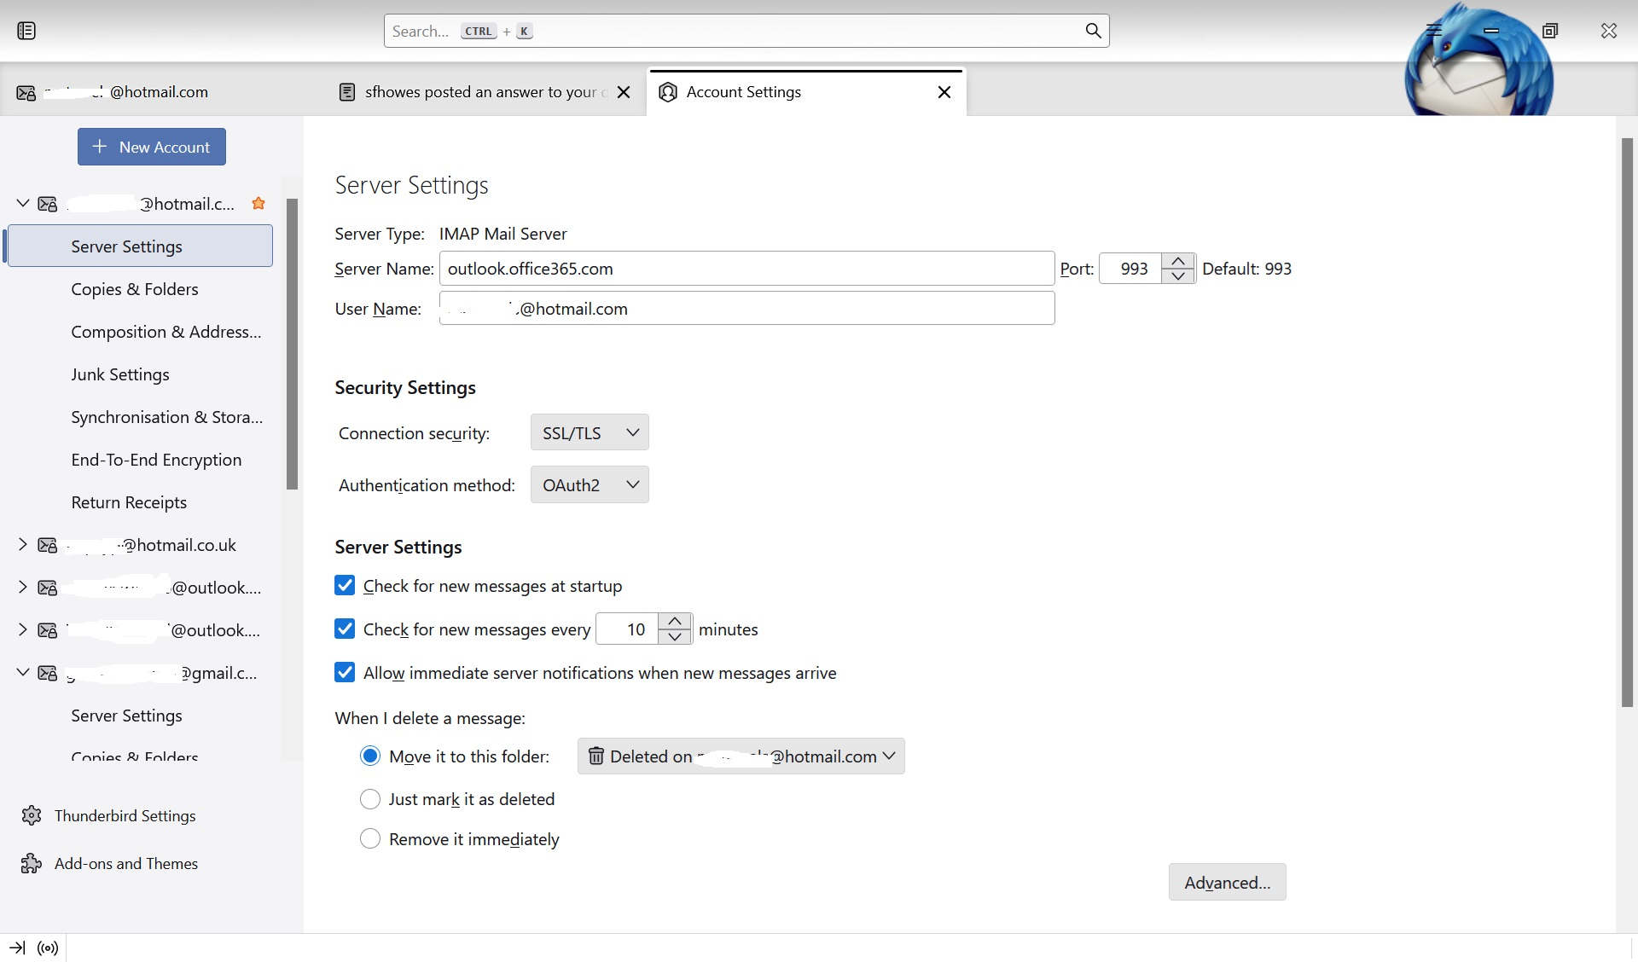Click the account list scrollbar
Viewport: 1638px width, 962px height.
(292, 344)
